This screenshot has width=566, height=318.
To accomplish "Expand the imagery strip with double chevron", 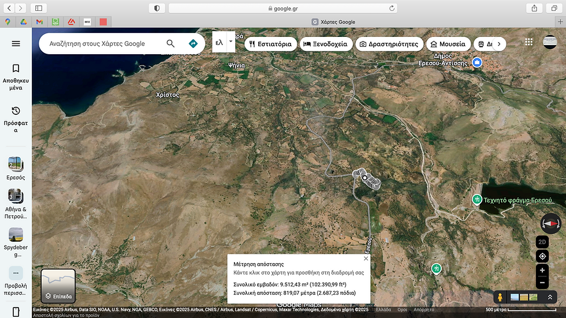I will click(x=550, y=297).
